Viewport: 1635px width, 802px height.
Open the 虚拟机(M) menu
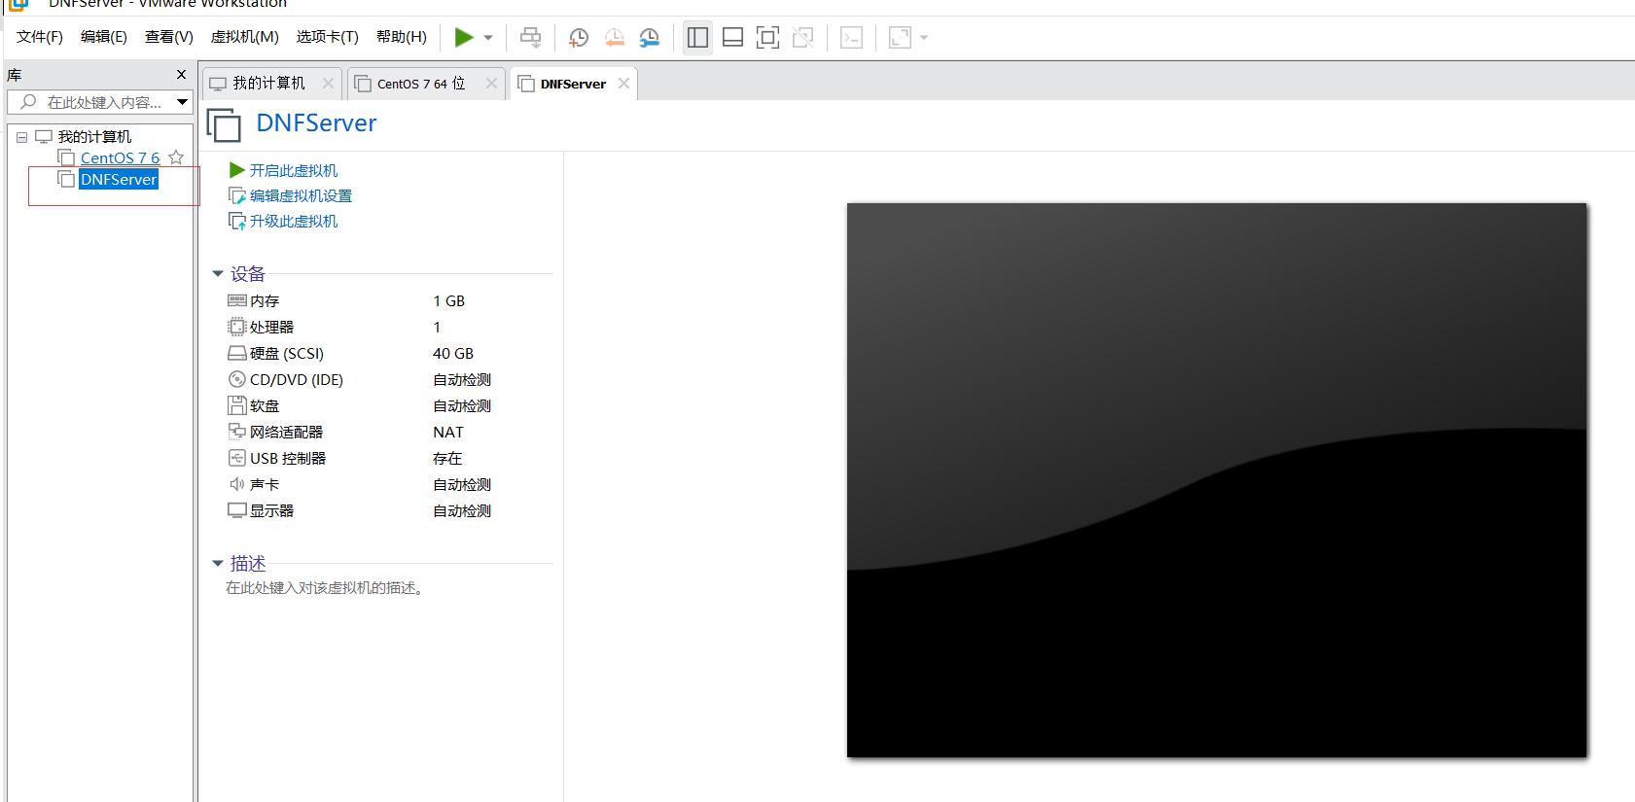tap(244, 37)
